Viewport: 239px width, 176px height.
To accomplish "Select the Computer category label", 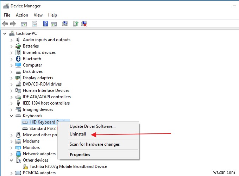I will pyautogui.click(x=32, y=65).
